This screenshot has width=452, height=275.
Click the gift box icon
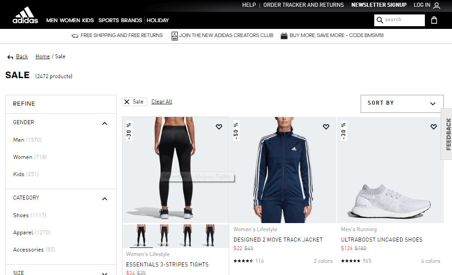point(284,36)
